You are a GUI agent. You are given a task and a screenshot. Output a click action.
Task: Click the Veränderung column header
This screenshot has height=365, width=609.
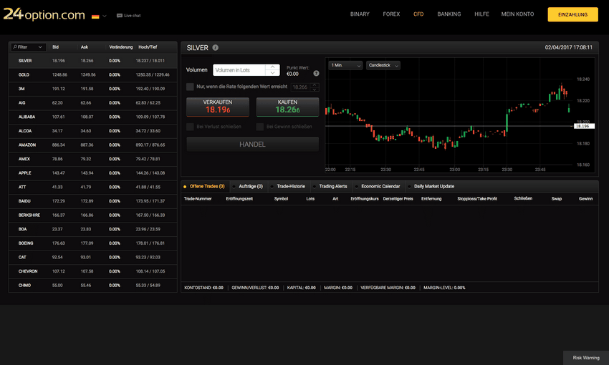pyautogui.click(x=121, y=47)
